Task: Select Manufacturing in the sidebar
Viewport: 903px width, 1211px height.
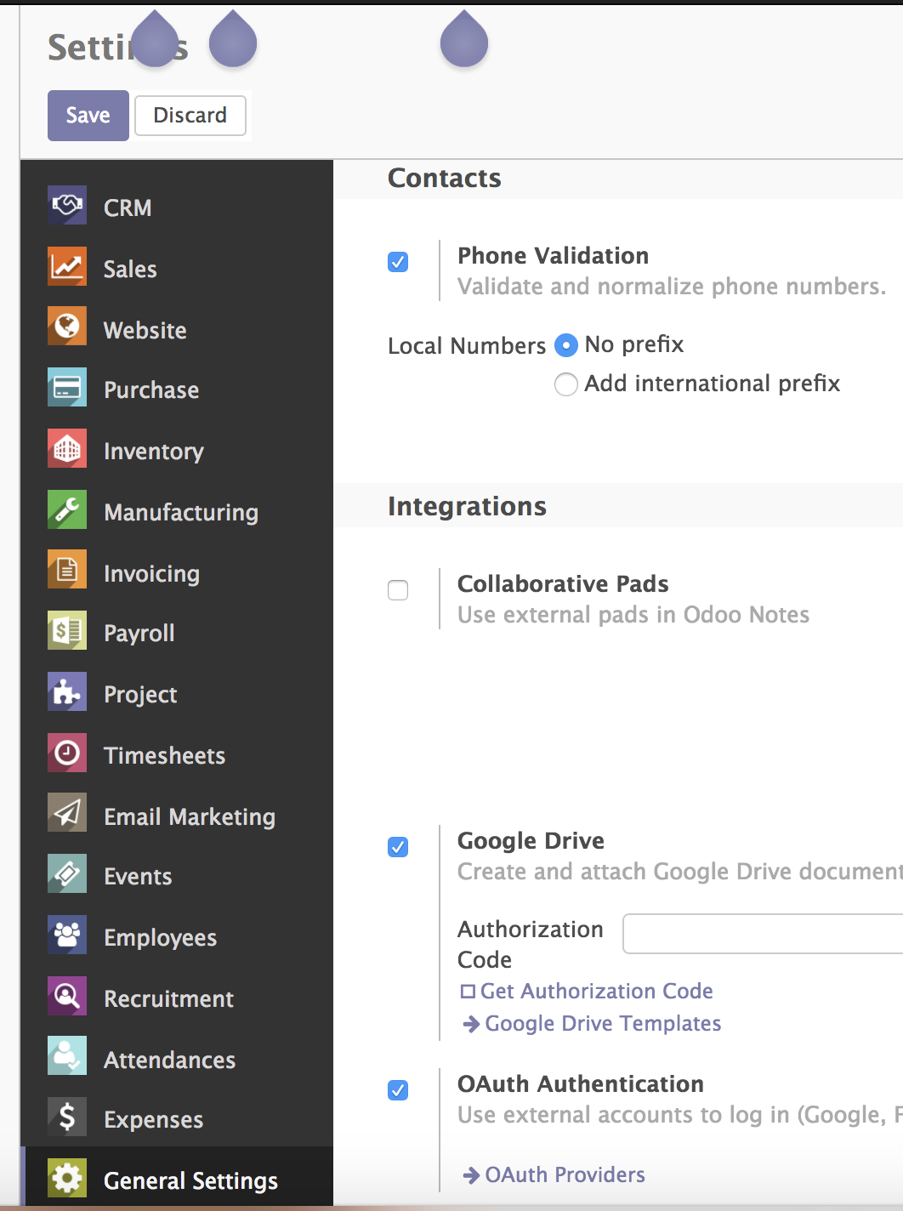Action: tap(177, 512)
